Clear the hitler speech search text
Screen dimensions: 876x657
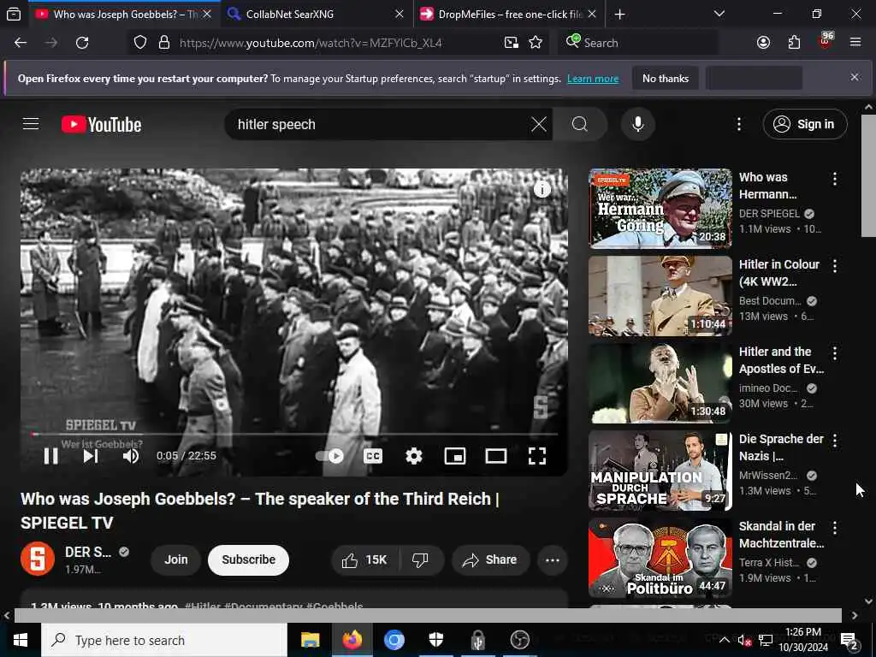point(539,124)
